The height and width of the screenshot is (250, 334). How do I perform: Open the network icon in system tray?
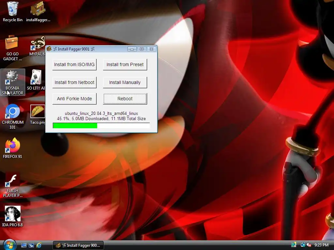pyautogui.click(x=303, y=245)
